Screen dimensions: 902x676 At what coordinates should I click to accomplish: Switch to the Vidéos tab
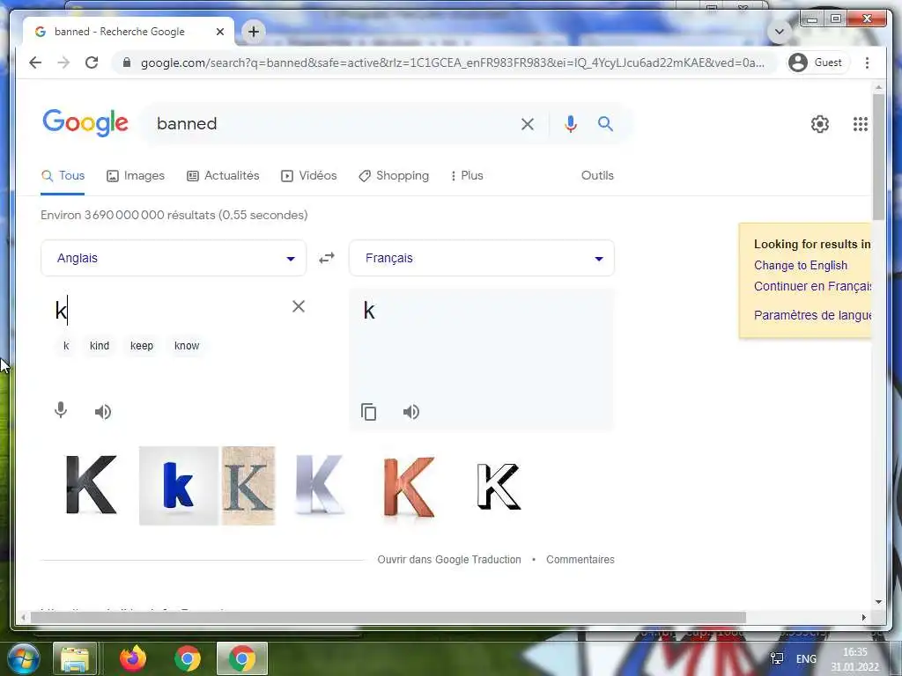point(309,176)
